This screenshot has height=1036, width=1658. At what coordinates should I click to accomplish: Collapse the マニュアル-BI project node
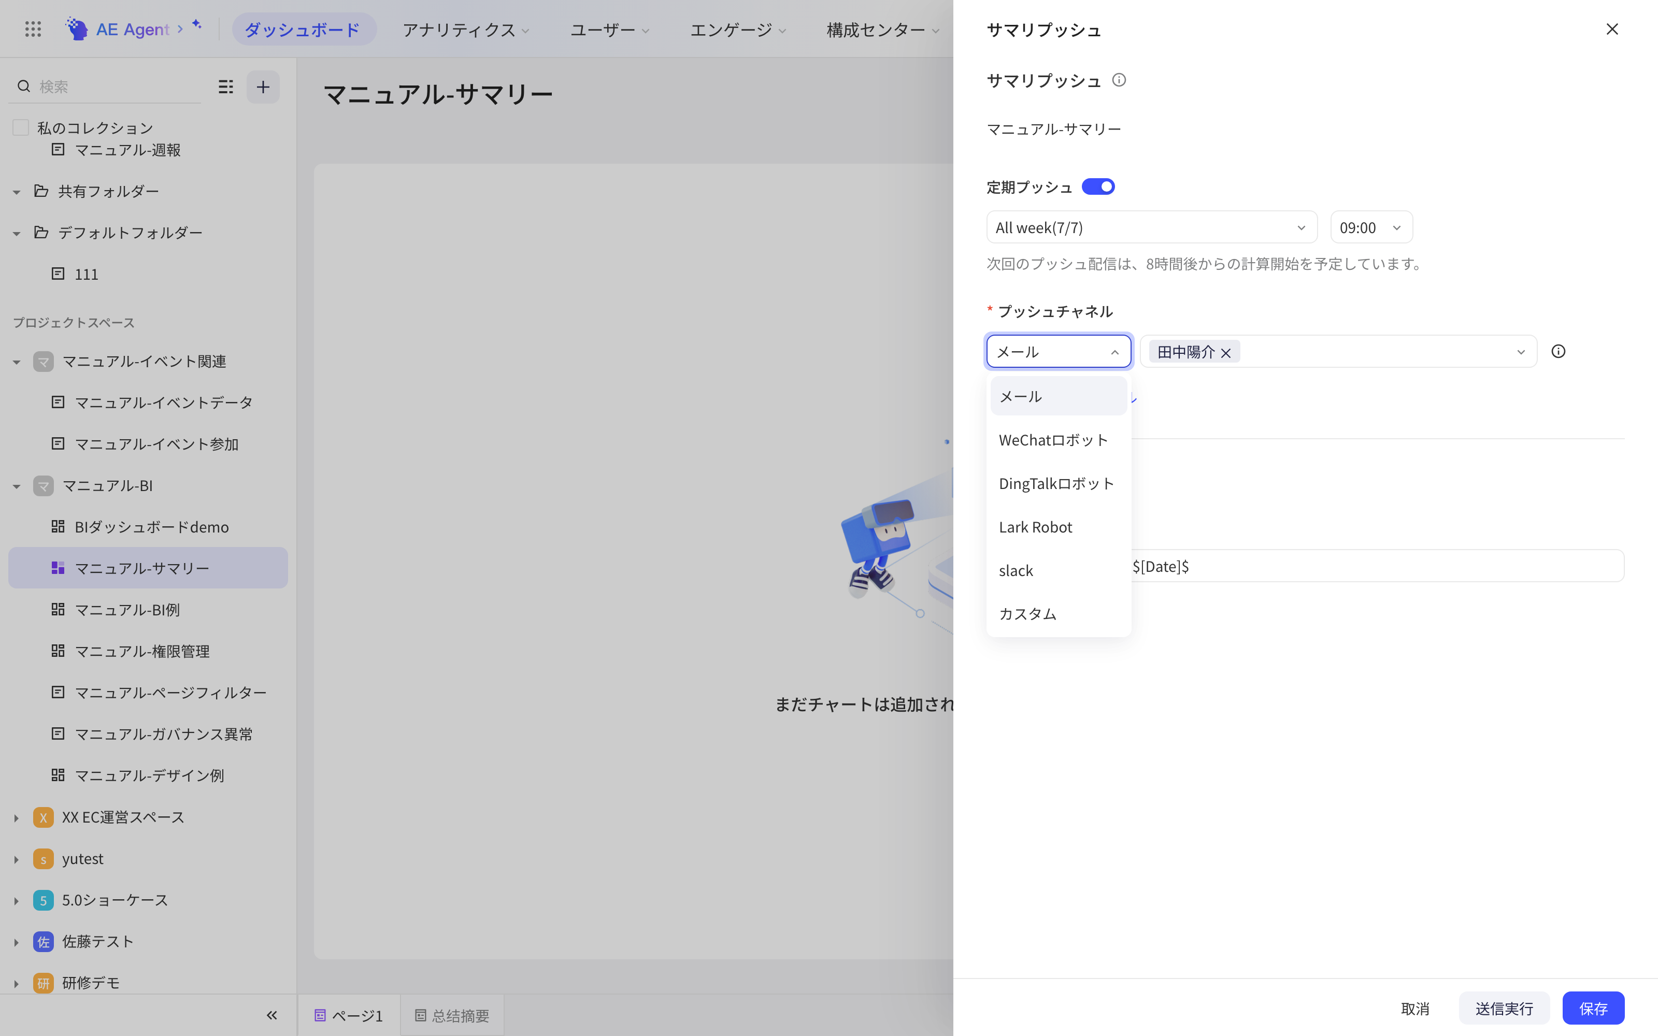tap(17, 486)
